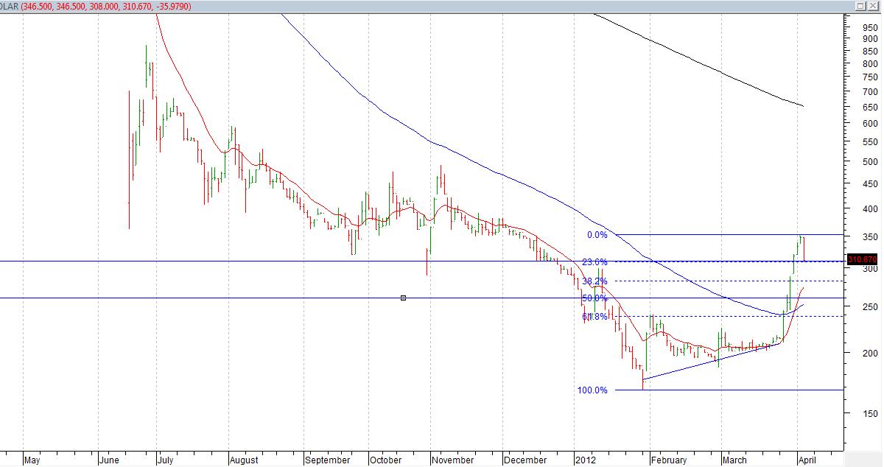Click the 50.0% Fibonacci level label
This screenshot has width=884, height=467.
click(594, 298)
